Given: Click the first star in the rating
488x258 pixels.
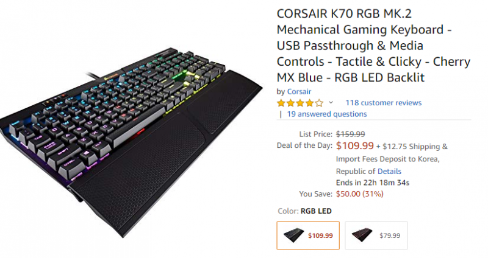Looking at the screenshot, I should point(281,103).
